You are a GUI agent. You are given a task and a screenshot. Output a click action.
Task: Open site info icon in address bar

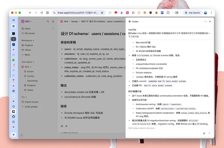54,13
